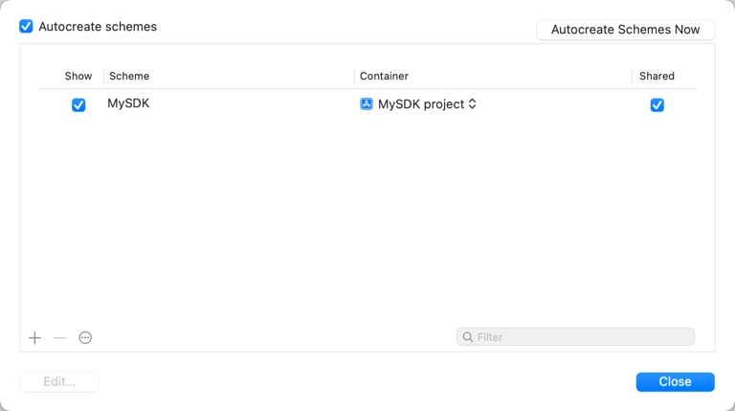Click the magnifier icon in Filter field
The width and height of the screenshot is (735, 411).
pyautogui.click(x=467, y=337)
